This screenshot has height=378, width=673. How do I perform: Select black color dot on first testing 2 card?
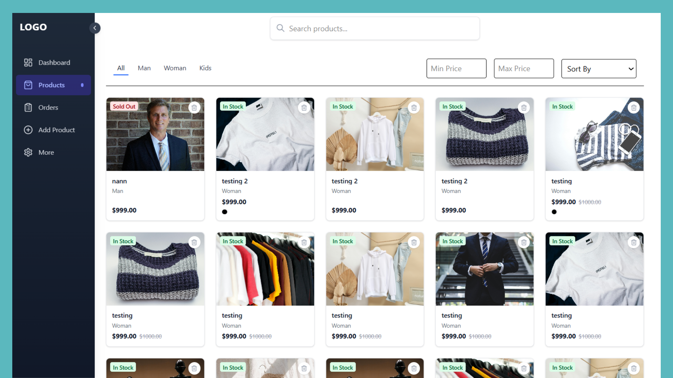pyautogui.click(x=225, y=212)
